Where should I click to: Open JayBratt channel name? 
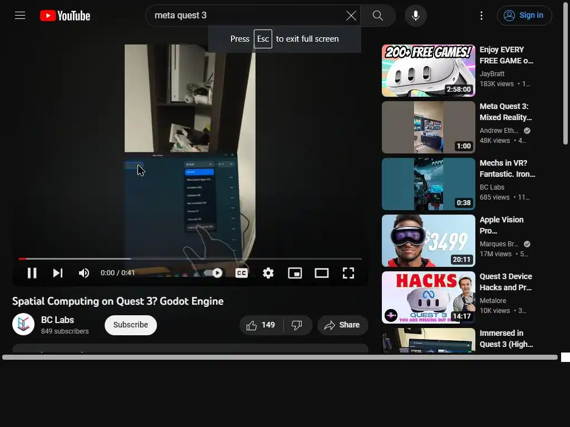(492, 74)
